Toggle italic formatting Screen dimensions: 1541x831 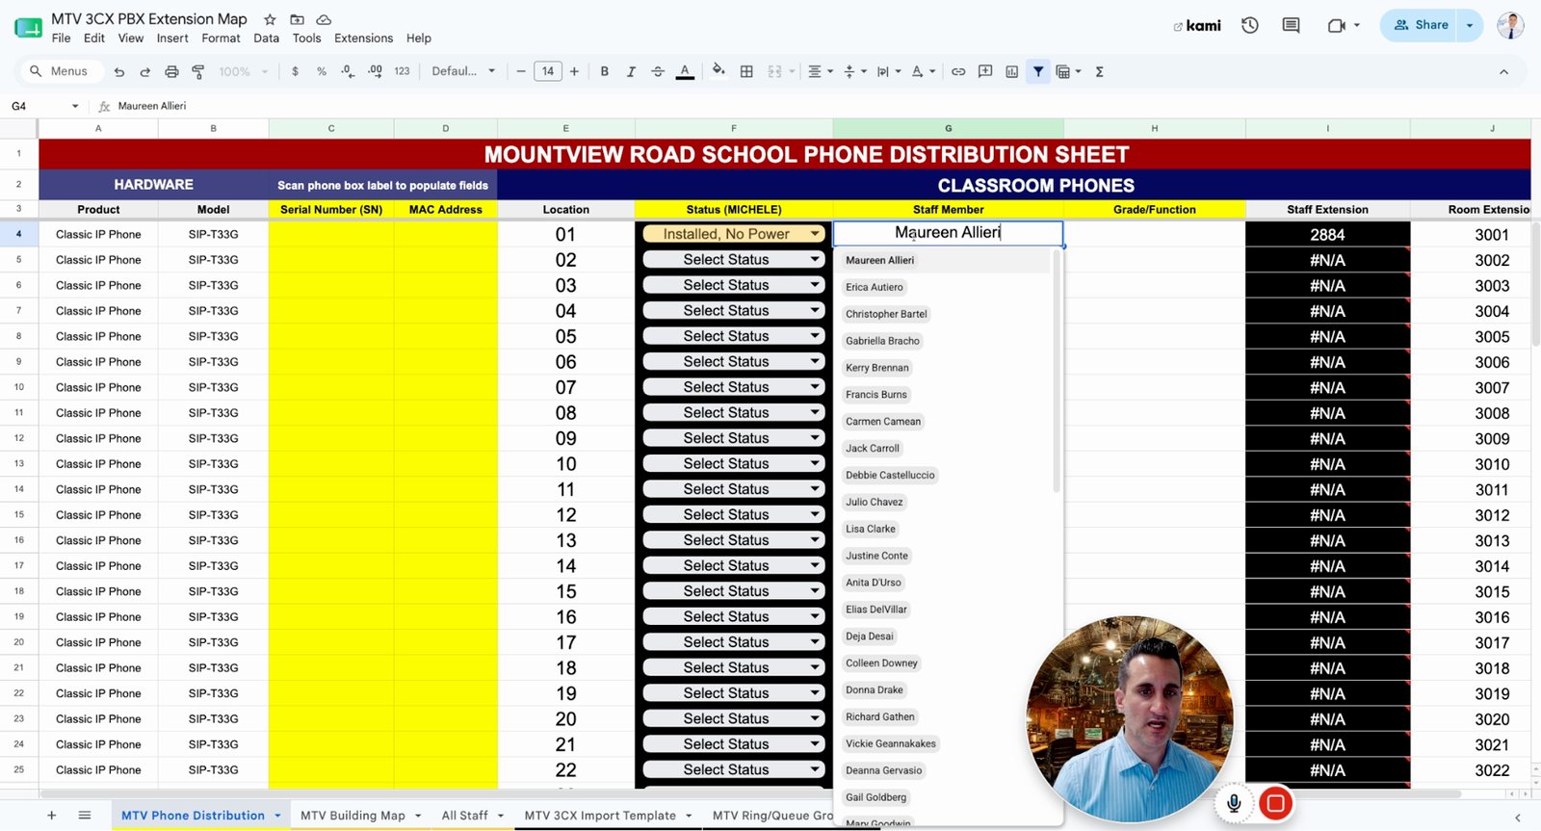point(631,71)
